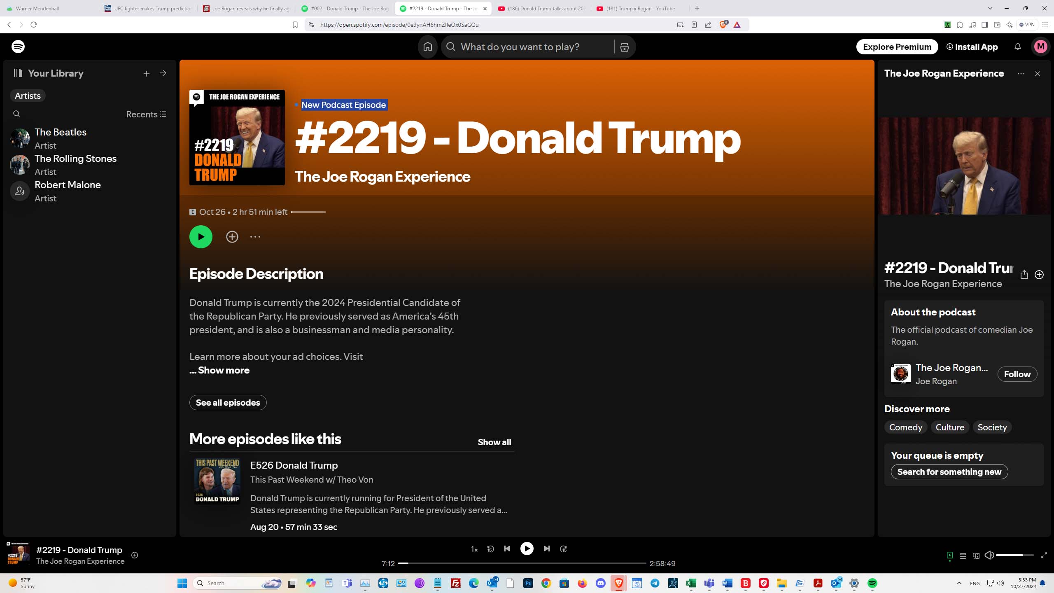Switch to Warner Mendenhall browser tab
The image size is (1054, 593).
pyautogui.click(x=49, y=8)
